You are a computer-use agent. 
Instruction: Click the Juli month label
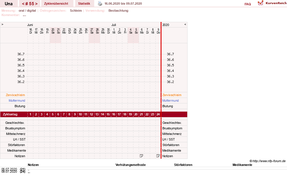coord(114,25)
